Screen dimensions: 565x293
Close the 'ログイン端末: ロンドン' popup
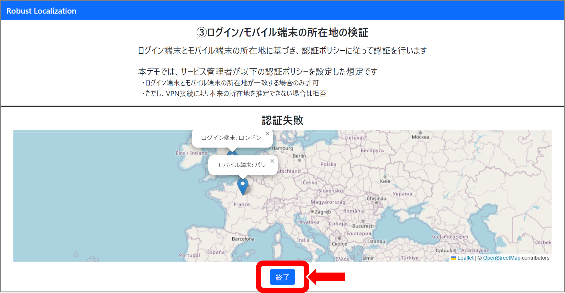(x=267, y=133)
